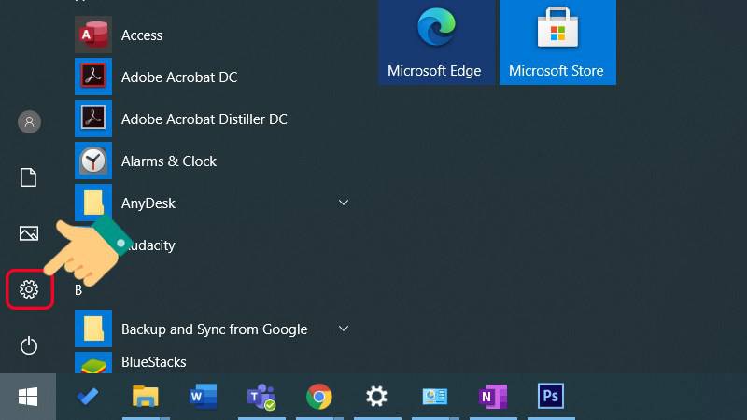The height and width of the screenshot is (420, 747).
Task: Open the Microsoft Store tile
Action: click(557, 42)
